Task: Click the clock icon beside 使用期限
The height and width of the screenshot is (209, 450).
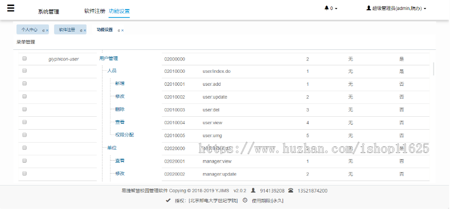Action: pos(245,201)
